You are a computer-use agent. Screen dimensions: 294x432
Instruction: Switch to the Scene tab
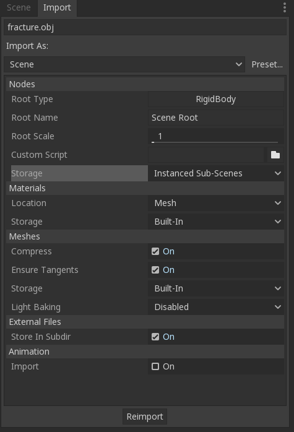point(19,7)
